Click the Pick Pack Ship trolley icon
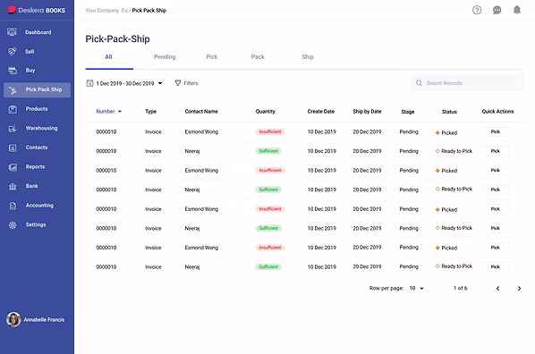The image size is (535, 354). tap(13, 90)
